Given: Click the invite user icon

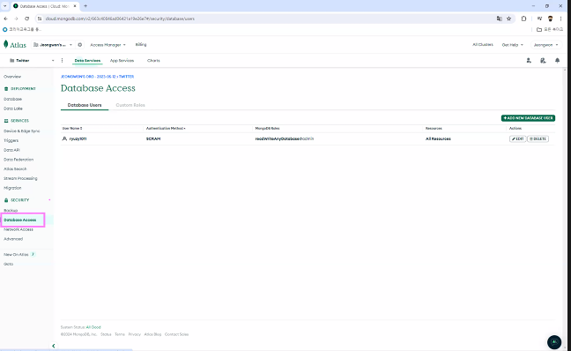Looking at the screenshot, I should (x=529, y=61).
